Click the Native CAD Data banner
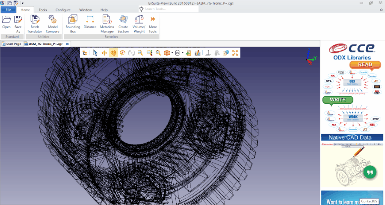 (352, 138)
